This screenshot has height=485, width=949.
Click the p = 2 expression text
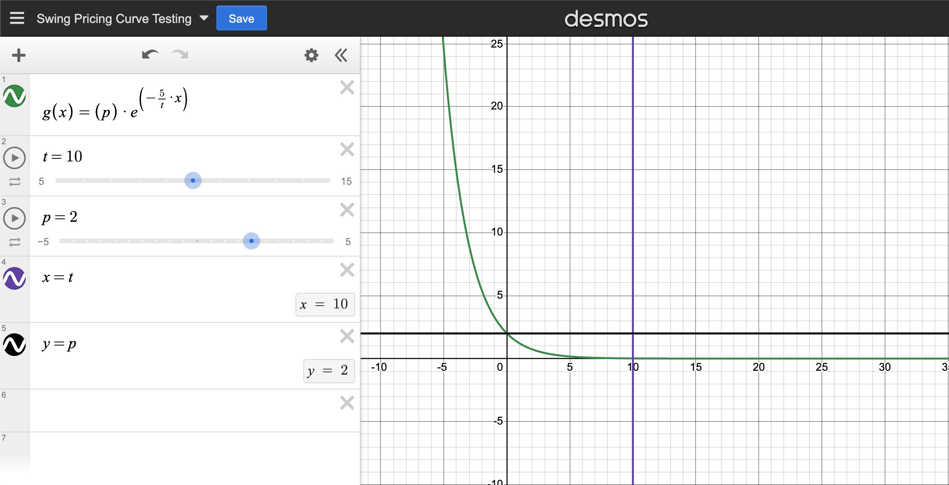pos(60,217)
